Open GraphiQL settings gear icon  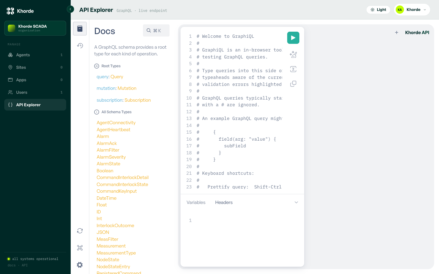click(80, 265)
